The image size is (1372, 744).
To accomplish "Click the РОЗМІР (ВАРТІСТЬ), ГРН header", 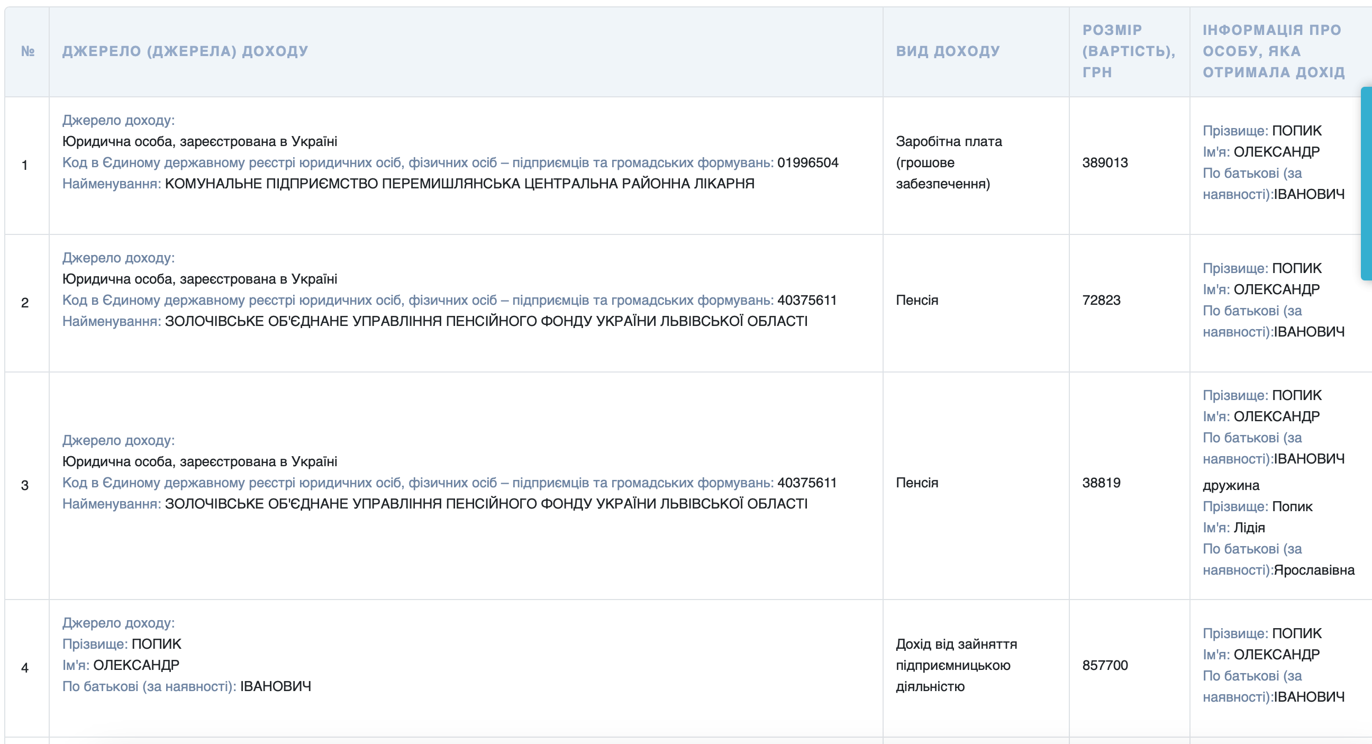I will coord(1128,51).
